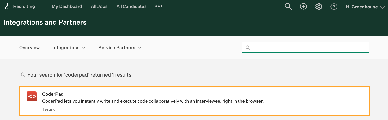Click the Integrations and Partners heading

pos(45,22)
